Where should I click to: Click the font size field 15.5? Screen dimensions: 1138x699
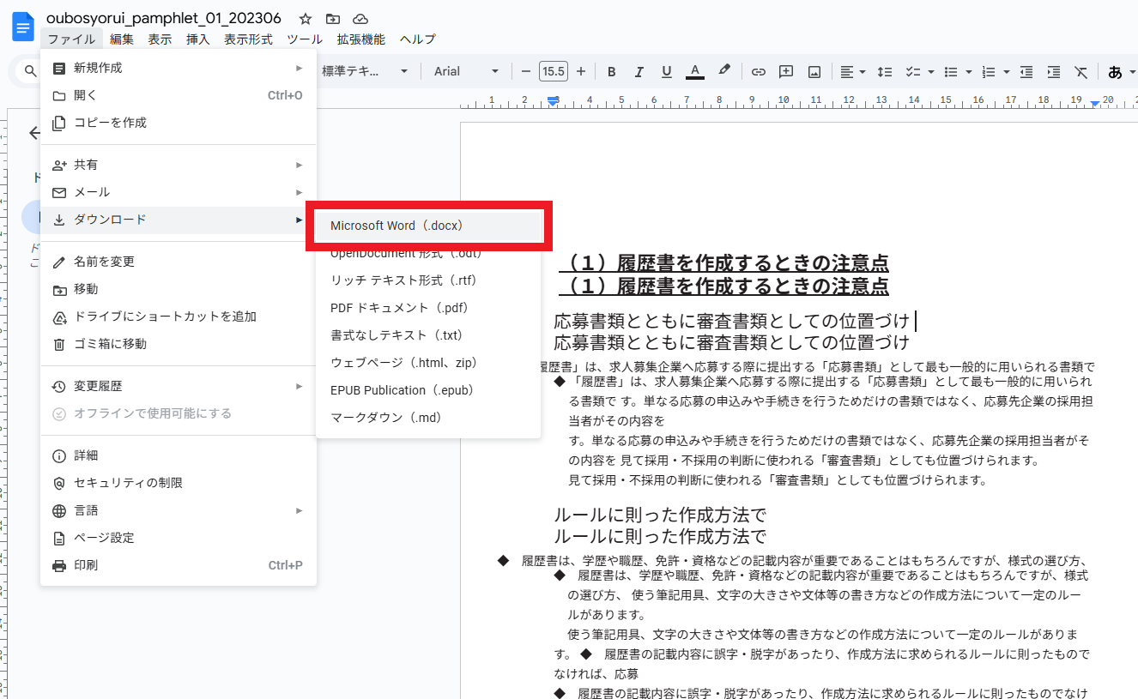pyautogui.click(x=554, y=71)
